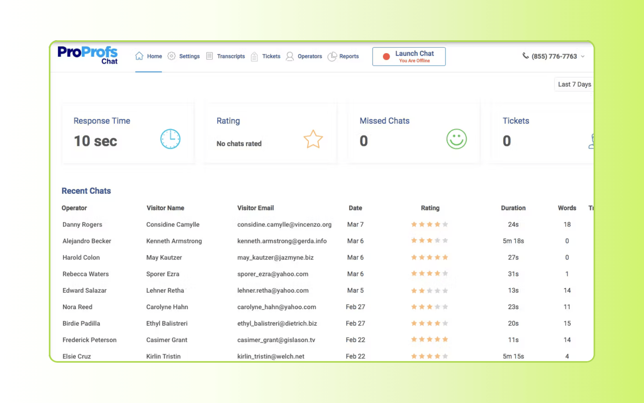Image resolution: width=644 pixels, height=403 pixels.
Task: Open the Response Time card
Action: pyautogui.click(x=128, y=133)
